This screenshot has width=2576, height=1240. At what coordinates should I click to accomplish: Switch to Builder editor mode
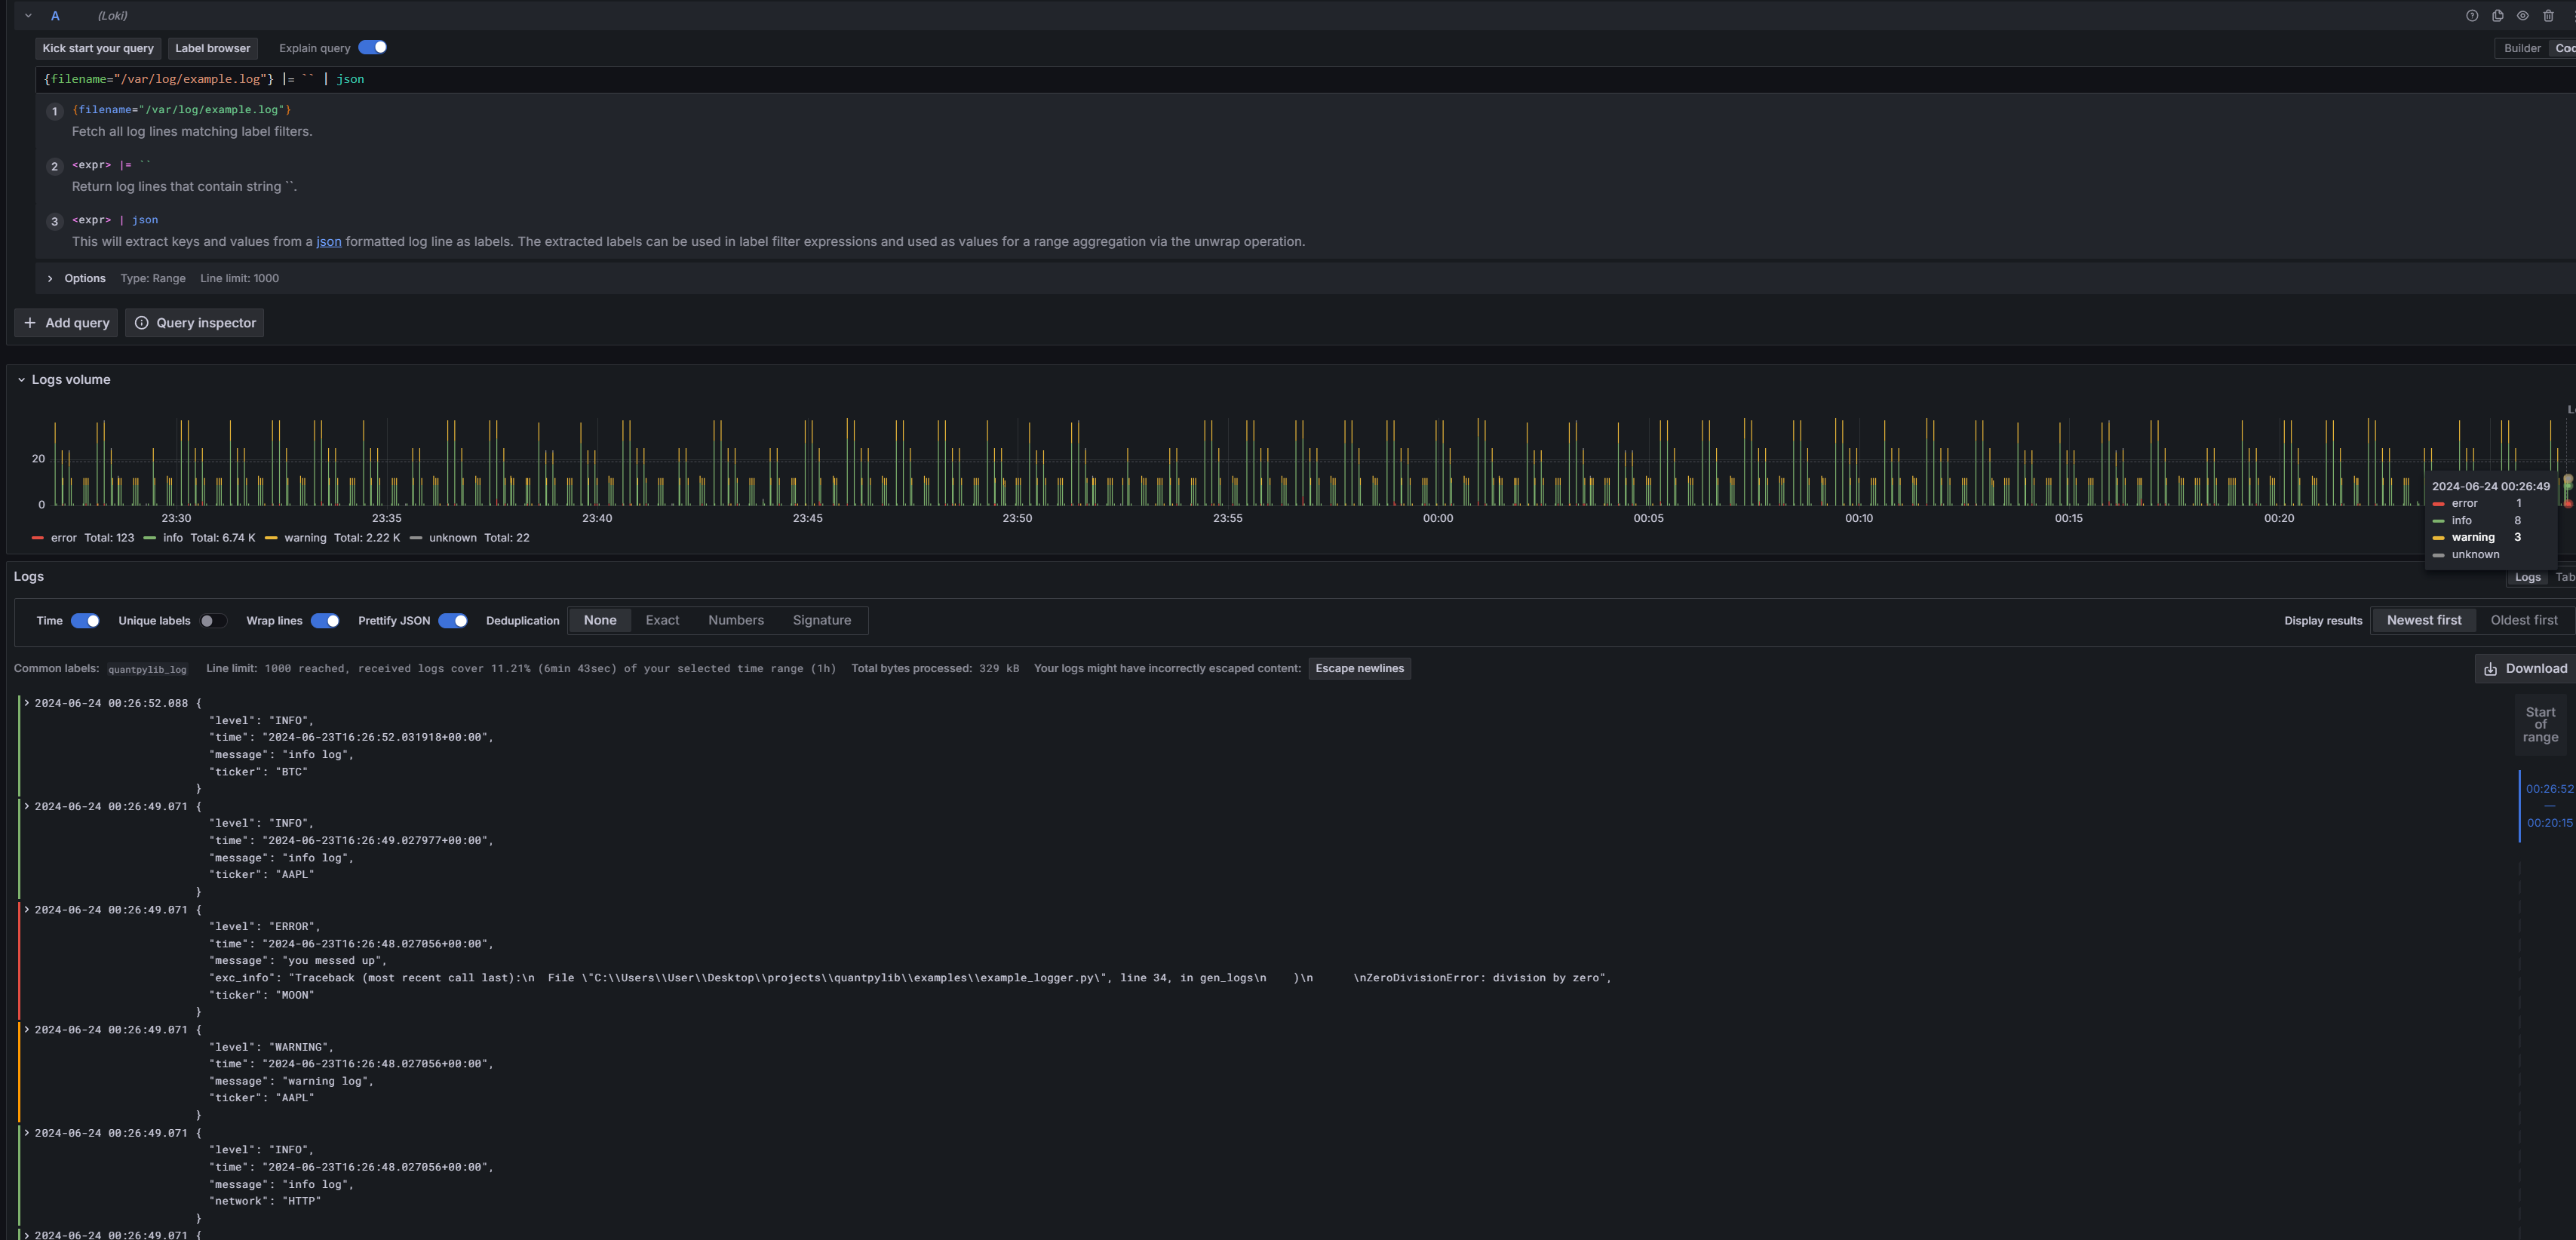[2522, 48]
